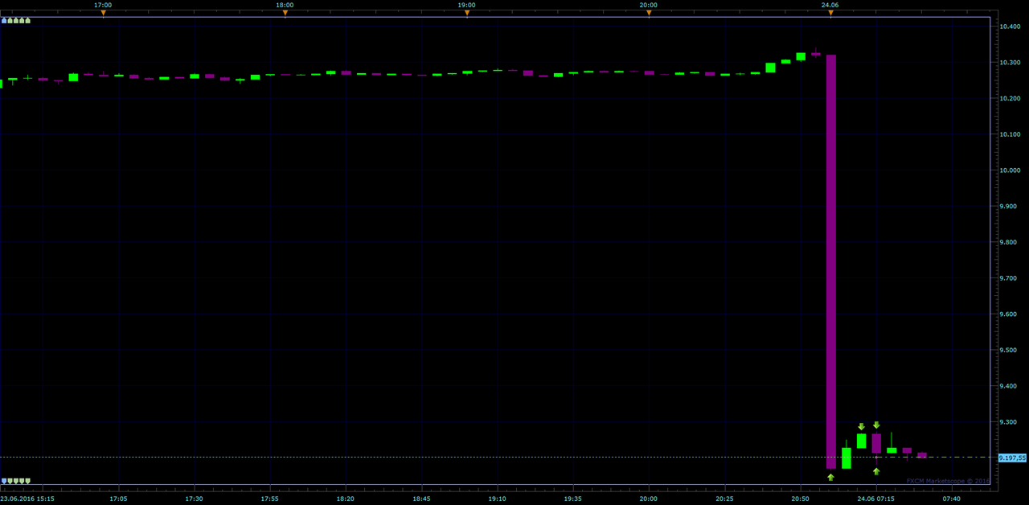Click the 07:40 label on bottom time axis
The width and height of the screenshot is (1029, 505).
pyautogui.click(x=951, y=499)
